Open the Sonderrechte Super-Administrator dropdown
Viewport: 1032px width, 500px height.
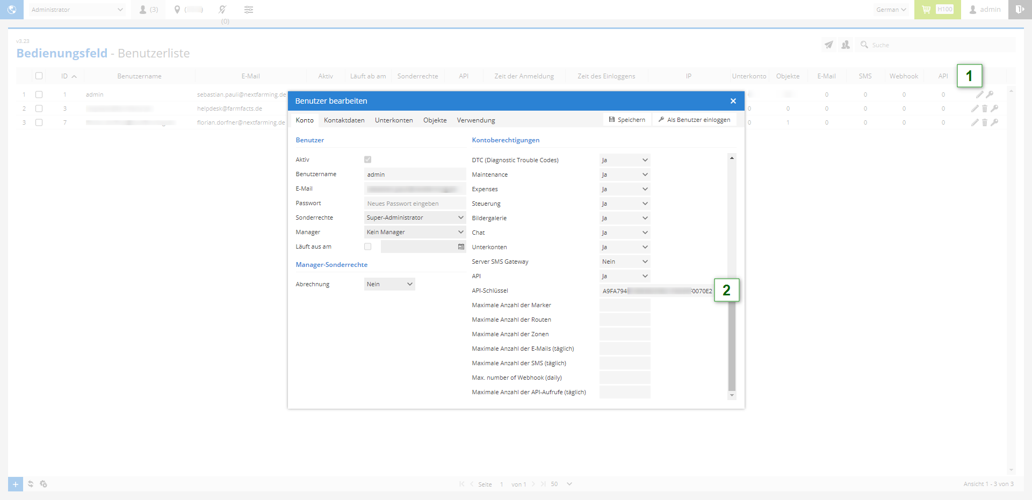click(x=414, y=218)
